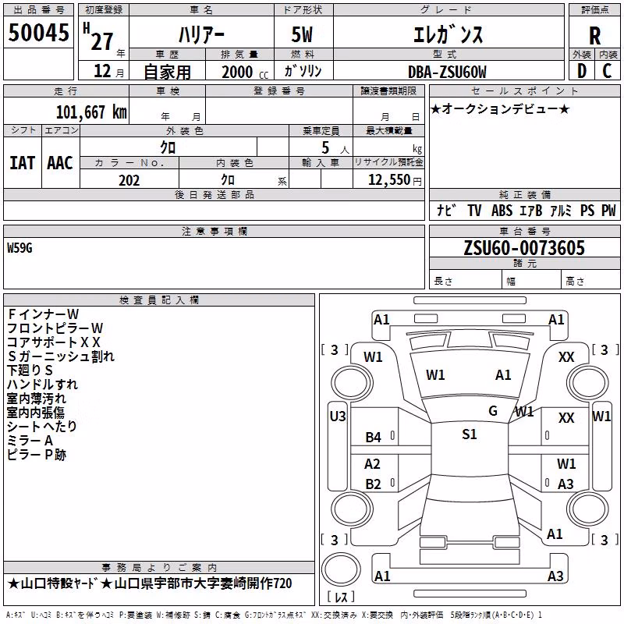Select notes entry W59G
The width and height of the screenshot is (624, 624).
point(19,248)
